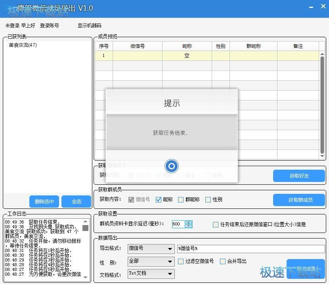Enable restoring WeChat window after task ends

pyautogui.click(x=216, y=224)
